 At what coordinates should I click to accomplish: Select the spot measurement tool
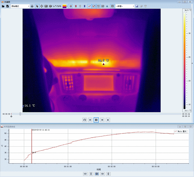click(x=42, y=6)
